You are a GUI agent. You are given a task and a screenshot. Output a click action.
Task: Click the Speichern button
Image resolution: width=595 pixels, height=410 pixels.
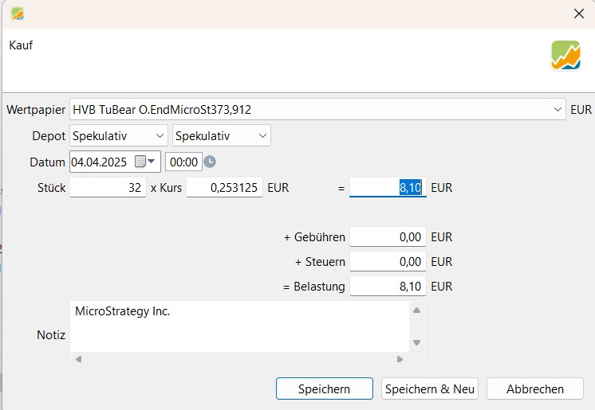(x=325, y=389)
